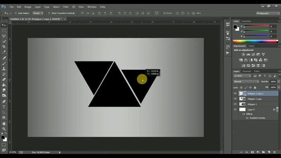Select the Eraser tool
The image size is (281, 158).
[x=4, y=79]
